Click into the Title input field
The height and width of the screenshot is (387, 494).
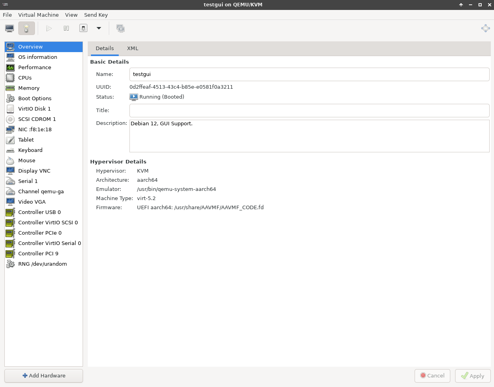(309, 111)
